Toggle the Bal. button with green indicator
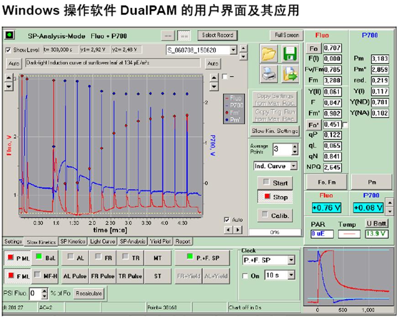The width and height of the screenshot is (399, 317). (46, 258)
